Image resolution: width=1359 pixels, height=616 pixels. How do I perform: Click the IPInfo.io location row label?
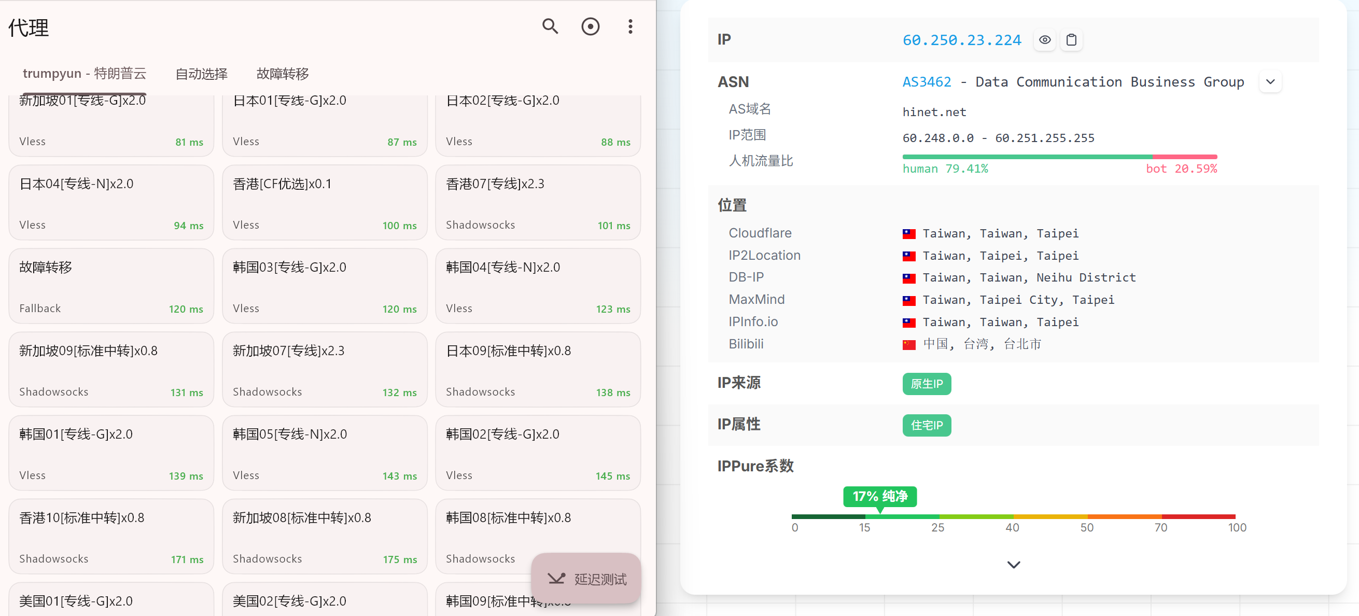coord(753,321)
